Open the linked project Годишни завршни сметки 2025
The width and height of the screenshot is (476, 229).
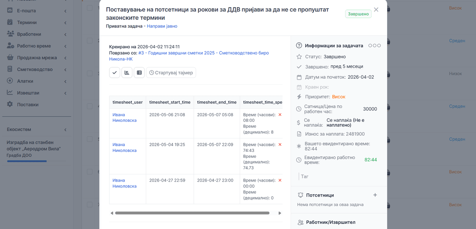(x=189, y=56)
